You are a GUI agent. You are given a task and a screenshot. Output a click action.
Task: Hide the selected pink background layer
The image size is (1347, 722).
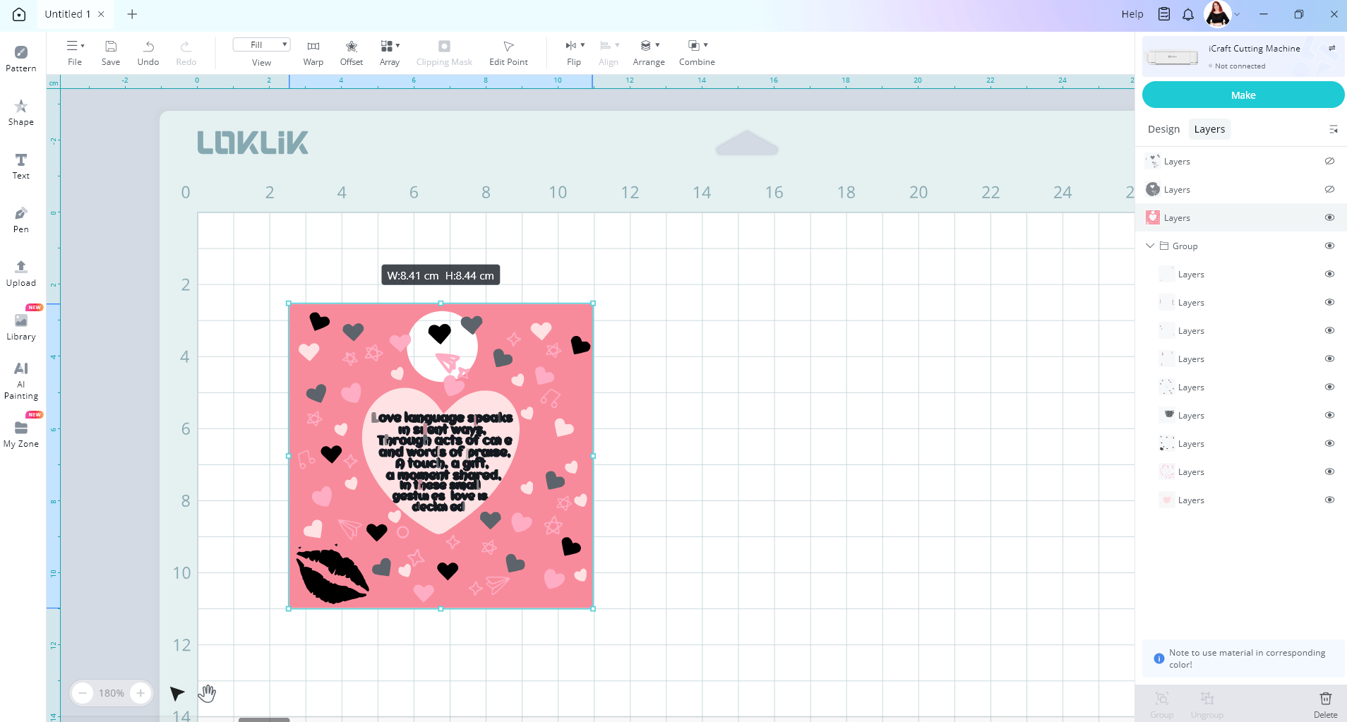pos(1329,217)
